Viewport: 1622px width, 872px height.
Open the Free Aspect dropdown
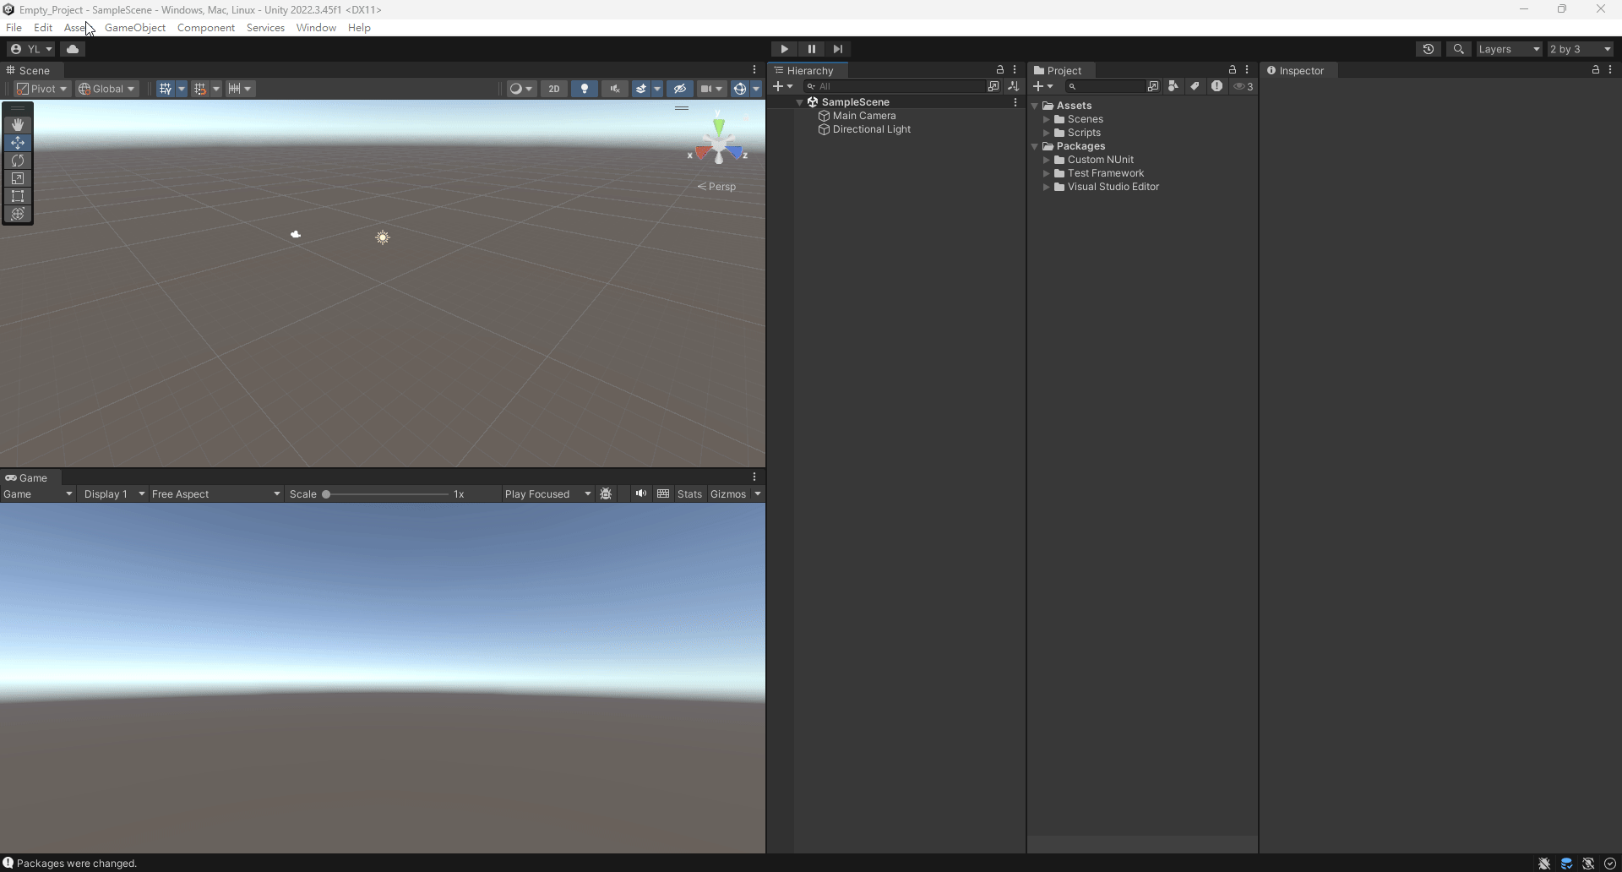click(x=216, y=494)
